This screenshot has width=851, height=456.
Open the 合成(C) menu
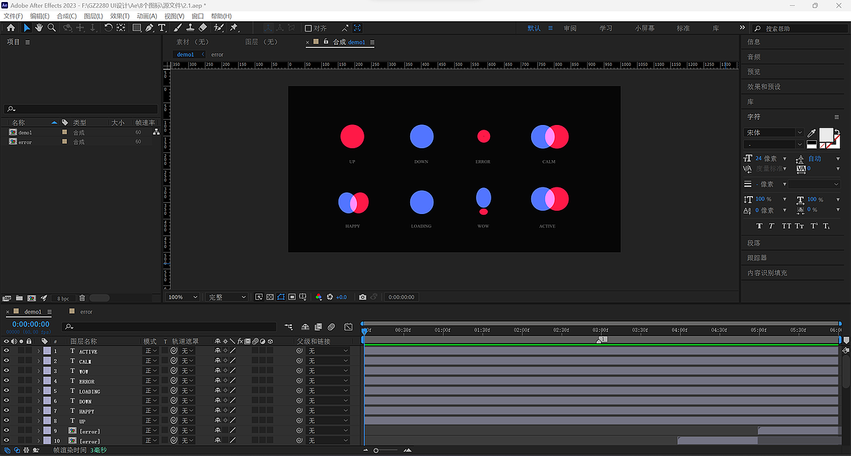click(66, 16)
